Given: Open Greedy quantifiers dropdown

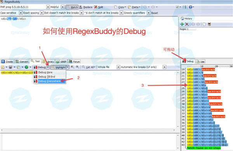Looking at the screenshot, I should coord(149,13).
